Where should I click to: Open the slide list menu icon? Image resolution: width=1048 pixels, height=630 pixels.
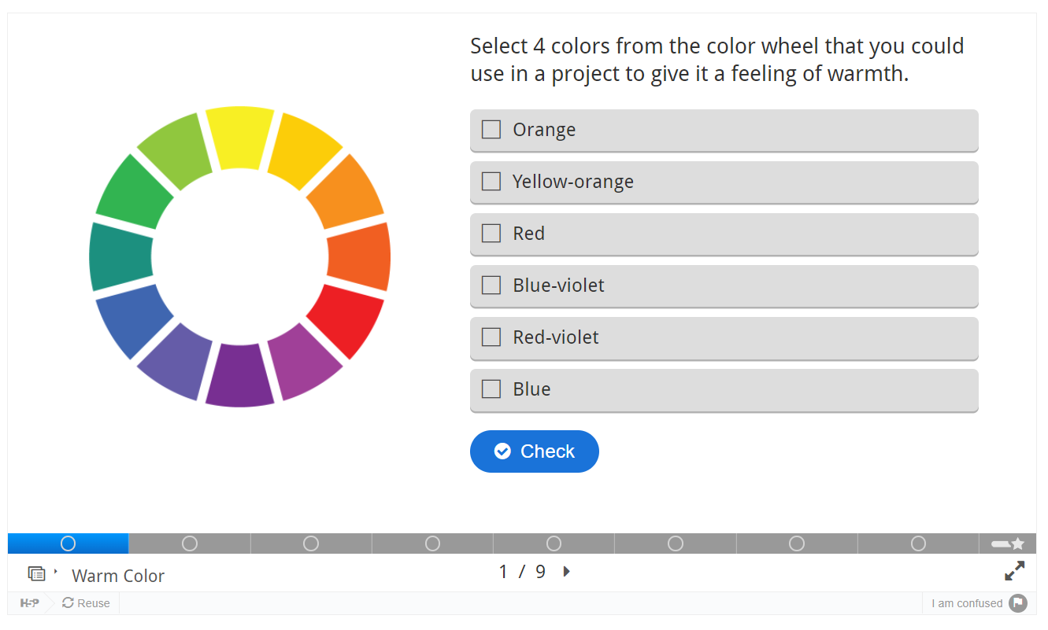(x=36, y=573)
